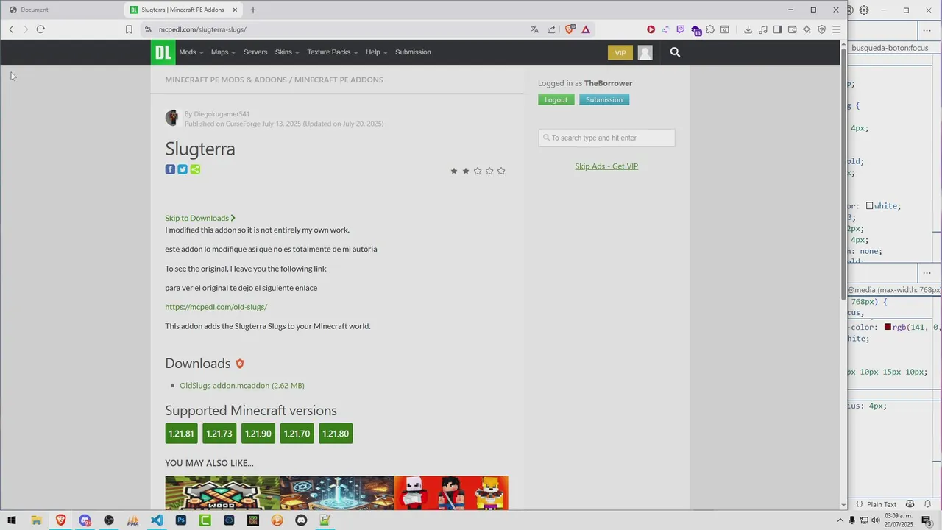Open browser downloads icon
This screenshot has width=942, height=530.
(748, 29)
